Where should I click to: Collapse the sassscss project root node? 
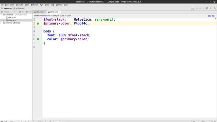(x=1, y=15)
